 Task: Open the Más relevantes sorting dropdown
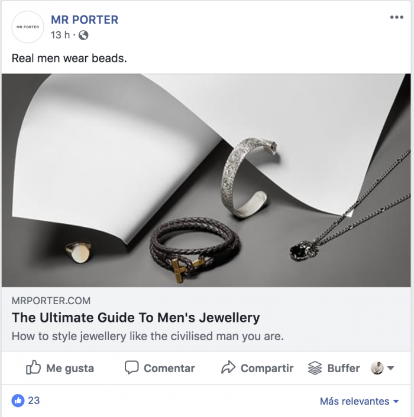tap(359, 401)
